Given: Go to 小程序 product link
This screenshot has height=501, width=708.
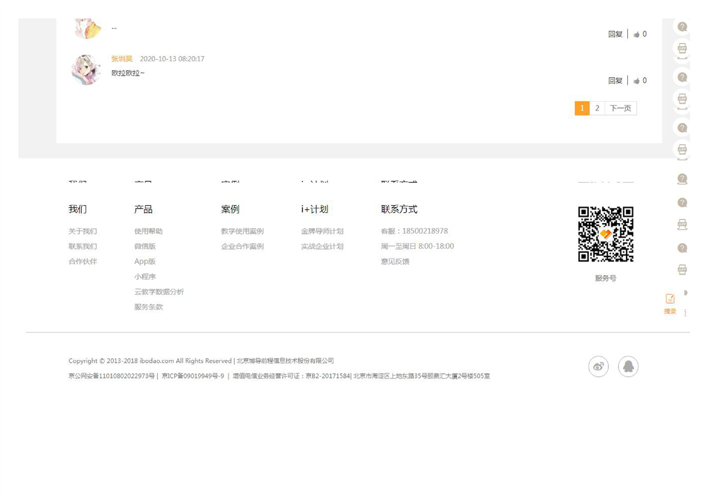Looking at the screenshot, I should pos(145,277).
